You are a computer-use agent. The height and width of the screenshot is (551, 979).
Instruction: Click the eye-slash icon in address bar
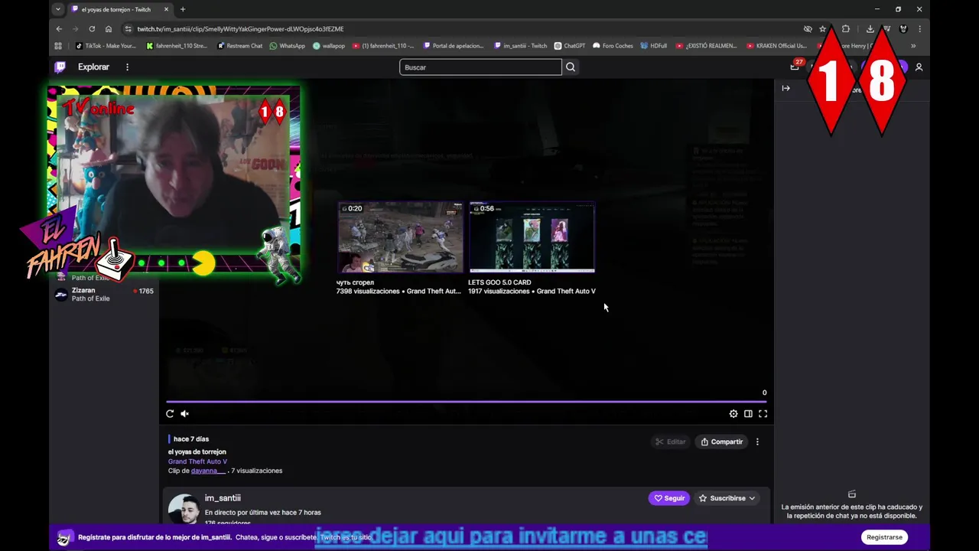click(x=808, y=29)
